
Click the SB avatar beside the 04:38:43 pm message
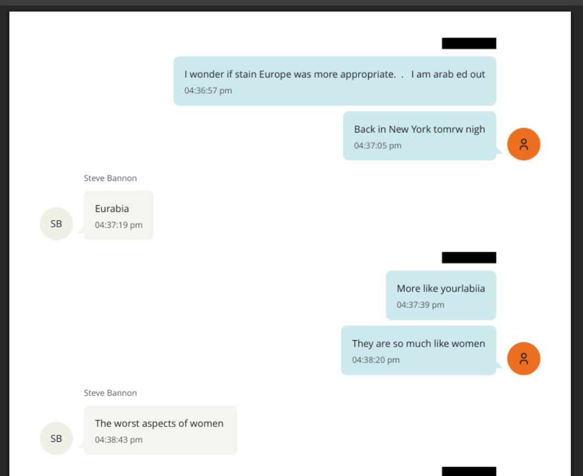[56, 439]
